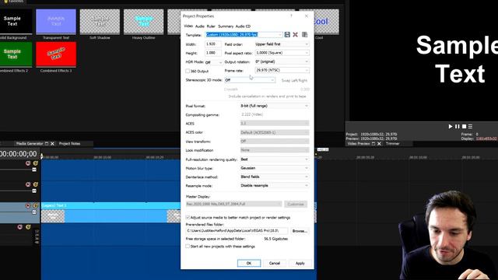
Task: Undock the Video Preview window with its square icon
Action: point(373,144)
